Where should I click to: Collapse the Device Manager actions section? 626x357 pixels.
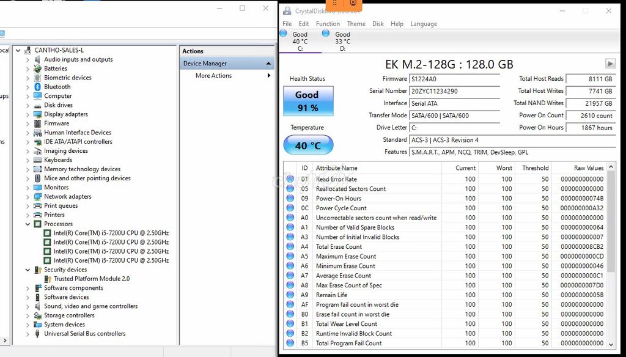tap(268, 64)
